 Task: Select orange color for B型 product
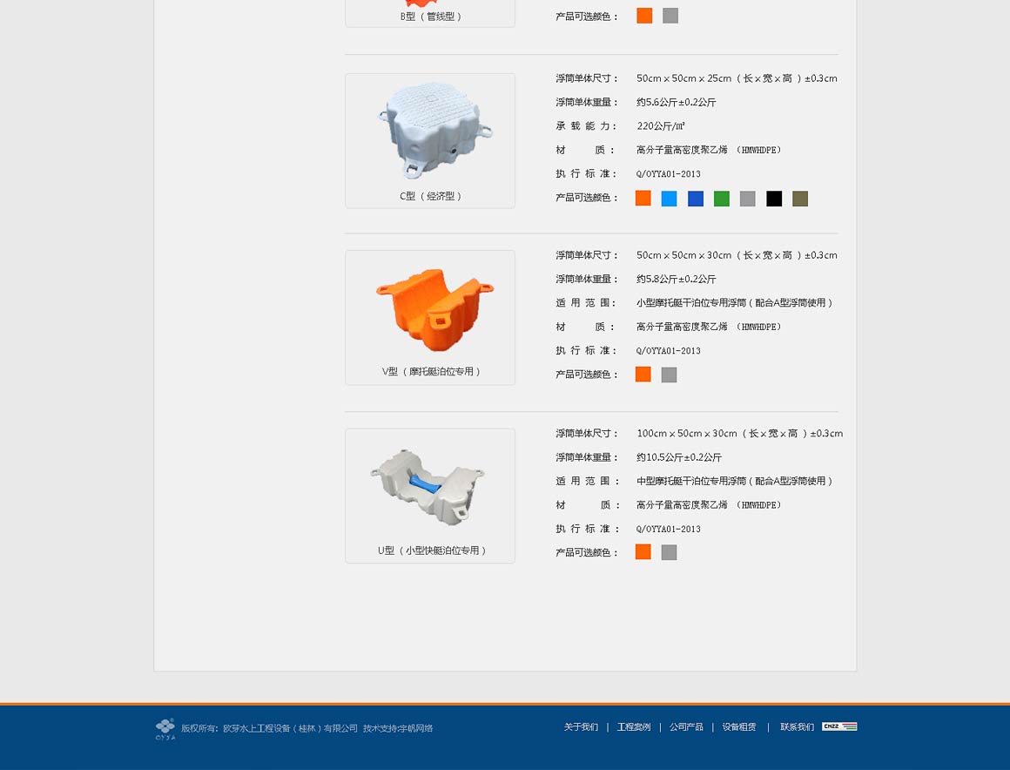(644, 16)
